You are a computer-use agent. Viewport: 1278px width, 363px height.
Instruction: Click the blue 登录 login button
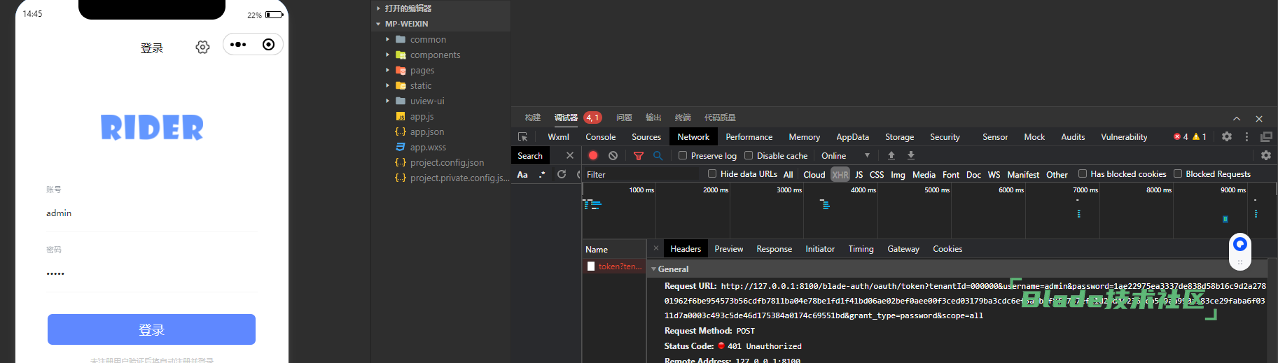pos(151,329)
